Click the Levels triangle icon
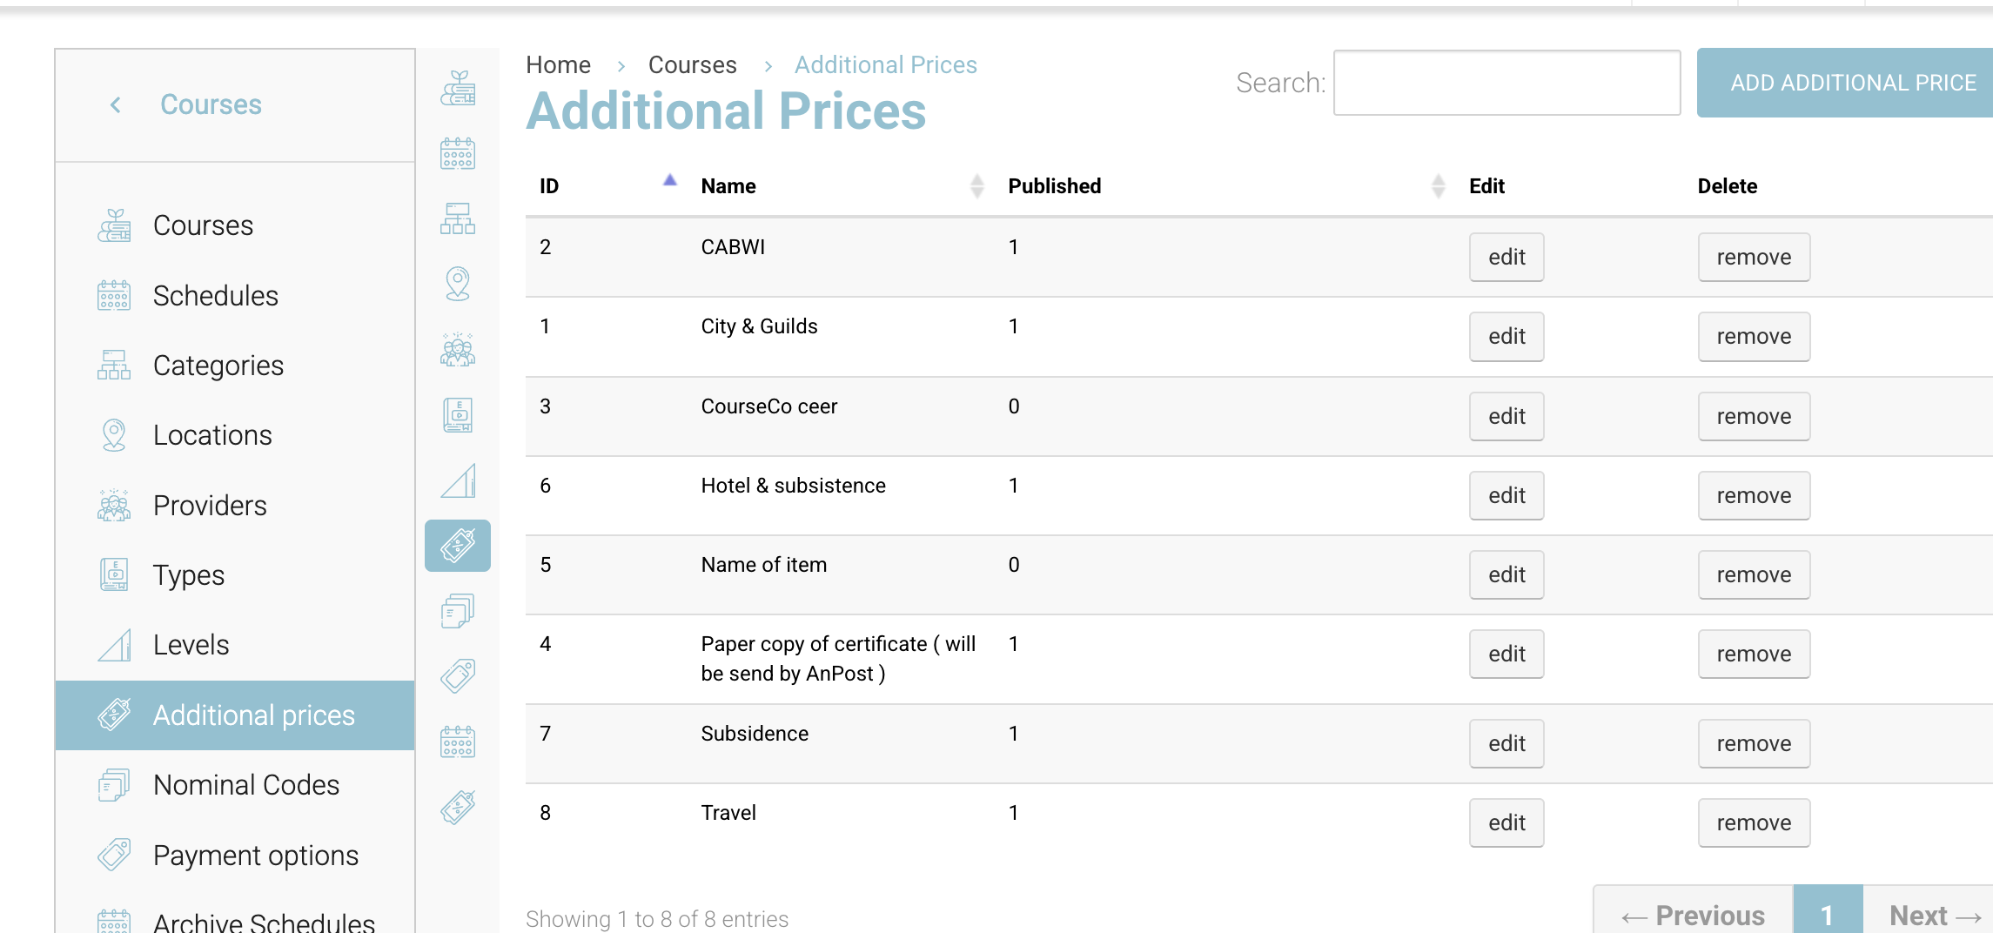 pos(458,480)
